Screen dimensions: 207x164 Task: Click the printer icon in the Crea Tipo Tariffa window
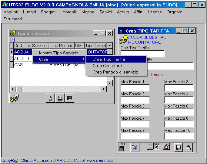(x=188, y=148)
